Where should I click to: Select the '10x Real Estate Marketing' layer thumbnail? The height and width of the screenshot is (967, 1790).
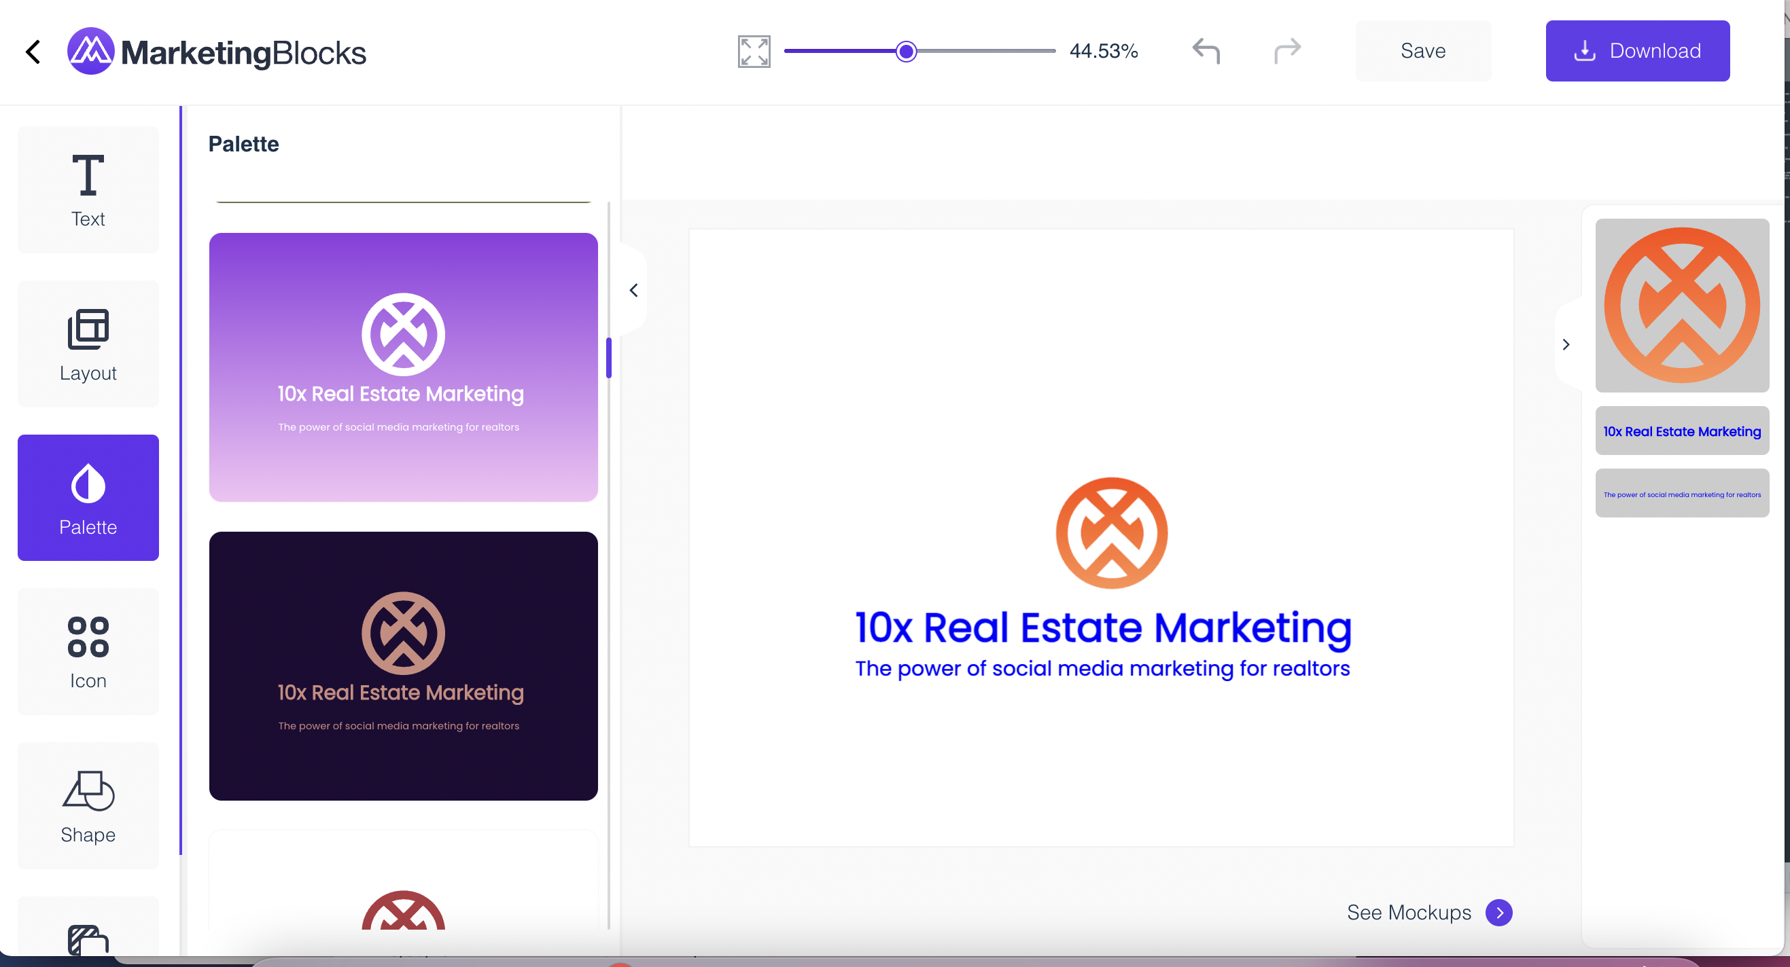(x=1683, y=431)
